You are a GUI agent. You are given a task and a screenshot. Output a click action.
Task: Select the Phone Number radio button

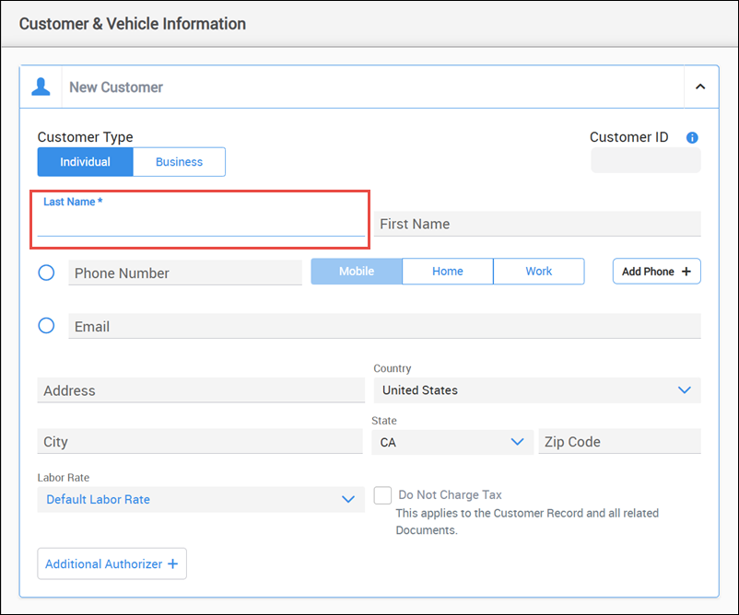click(x=46, y=273)
